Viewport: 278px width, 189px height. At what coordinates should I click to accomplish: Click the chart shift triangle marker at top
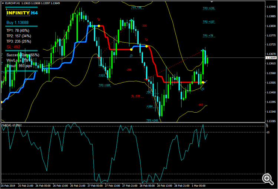pos(212,1)
